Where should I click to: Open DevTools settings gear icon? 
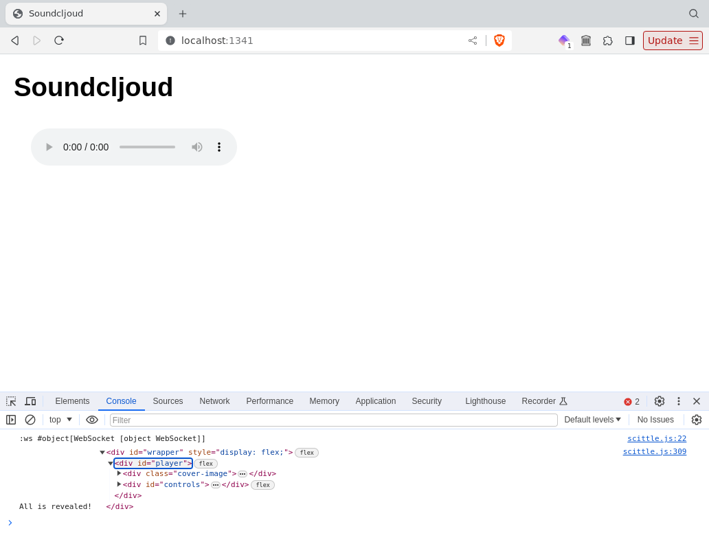pyautogui.click(x=660, y=401)
